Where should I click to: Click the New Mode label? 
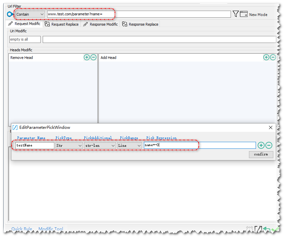pos(258,15)
